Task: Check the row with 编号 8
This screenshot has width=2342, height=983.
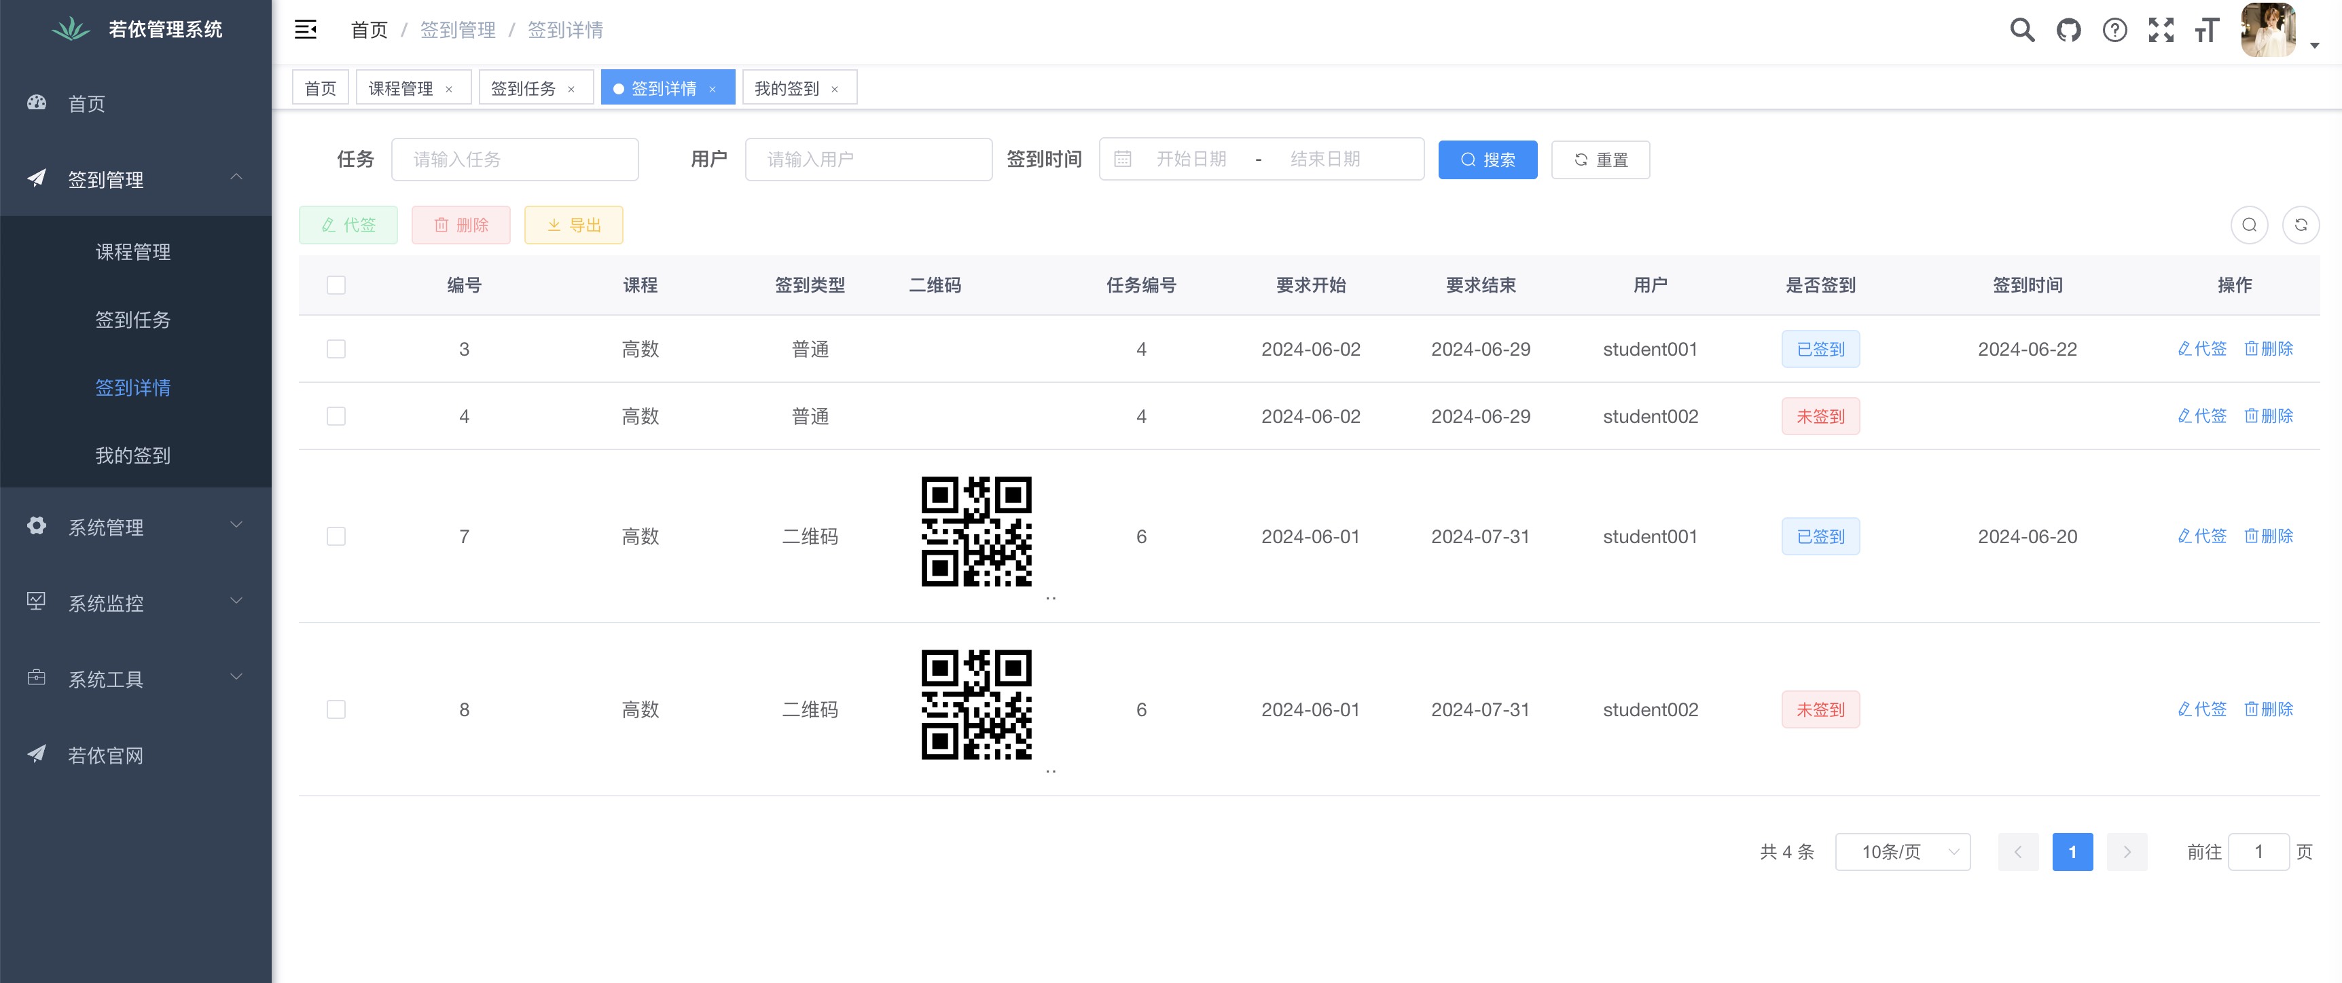Action: (336, 709)
